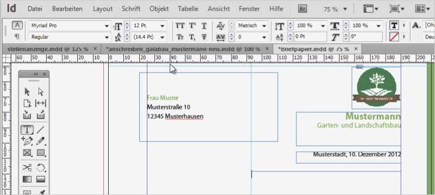
Task: Open the Objekt menu
Action: click(159, 9)
